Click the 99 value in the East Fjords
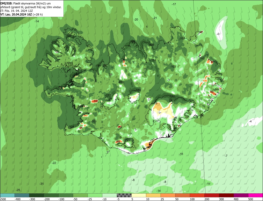This screenshot has width=263, height=201. pos(212,92)
